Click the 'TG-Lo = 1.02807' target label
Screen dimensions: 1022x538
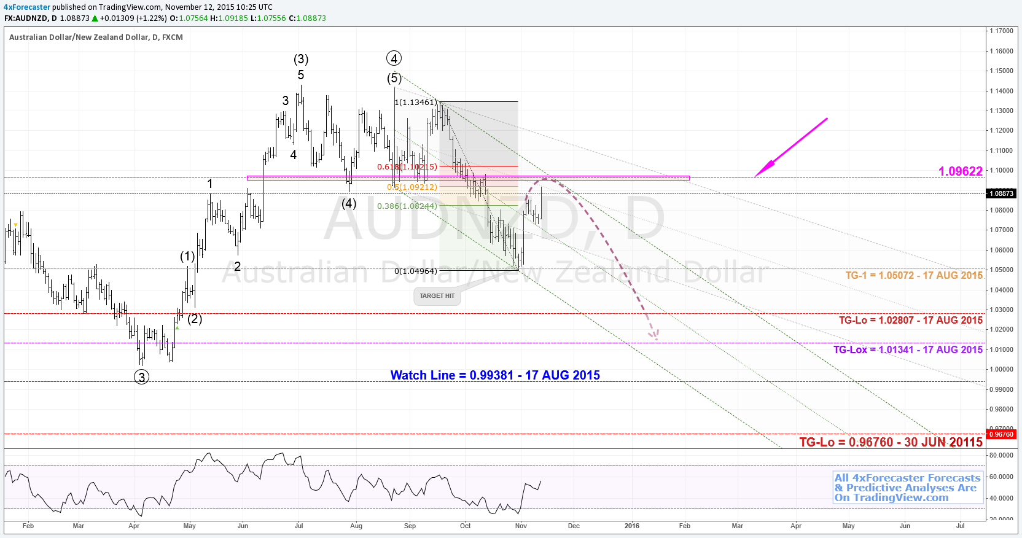click(911, 320)
